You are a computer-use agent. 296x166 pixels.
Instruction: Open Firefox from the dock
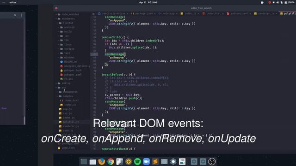[x=102, y=161]
